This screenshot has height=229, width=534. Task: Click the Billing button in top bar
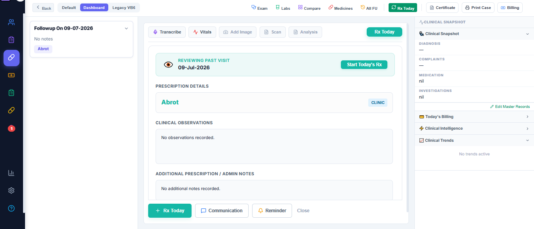[x=510, y=8]
